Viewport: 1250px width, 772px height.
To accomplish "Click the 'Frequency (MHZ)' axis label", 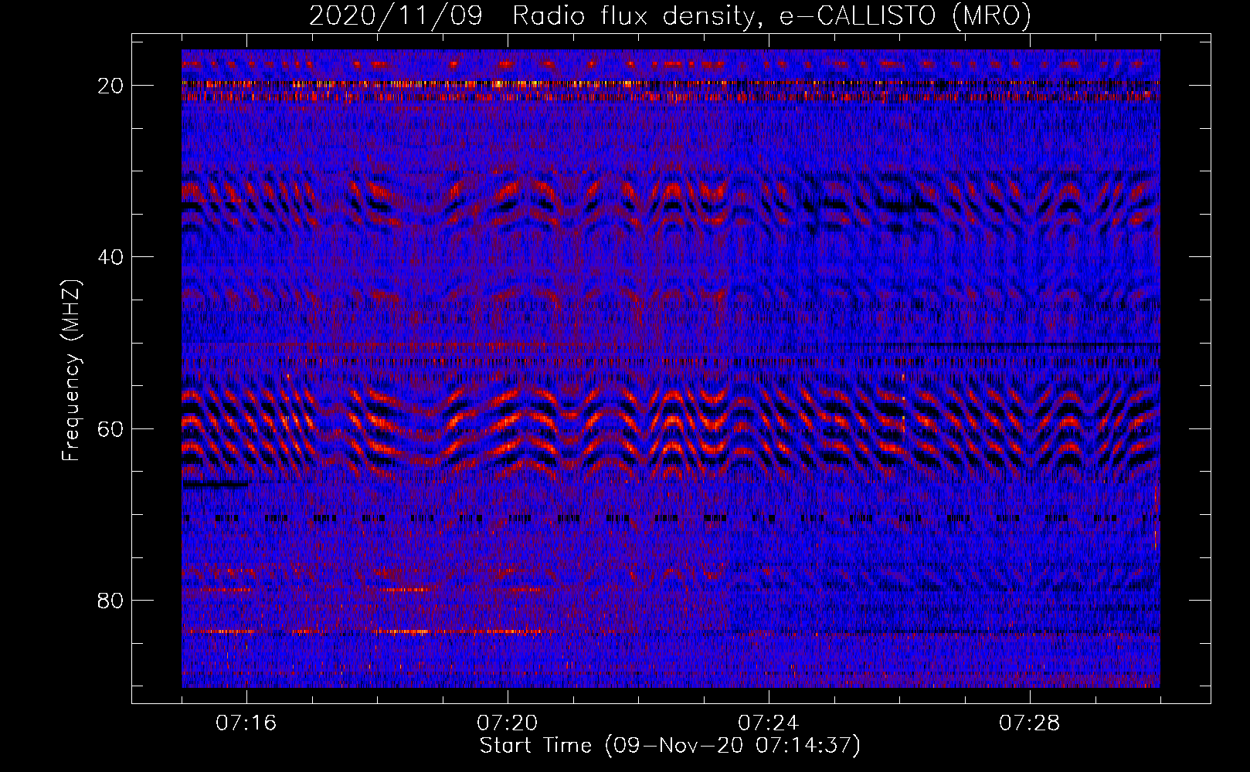I will point(71,371).
